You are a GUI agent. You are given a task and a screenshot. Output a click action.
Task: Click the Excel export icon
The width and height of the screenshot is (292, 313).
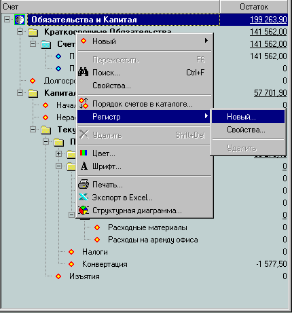coord(84,197)
